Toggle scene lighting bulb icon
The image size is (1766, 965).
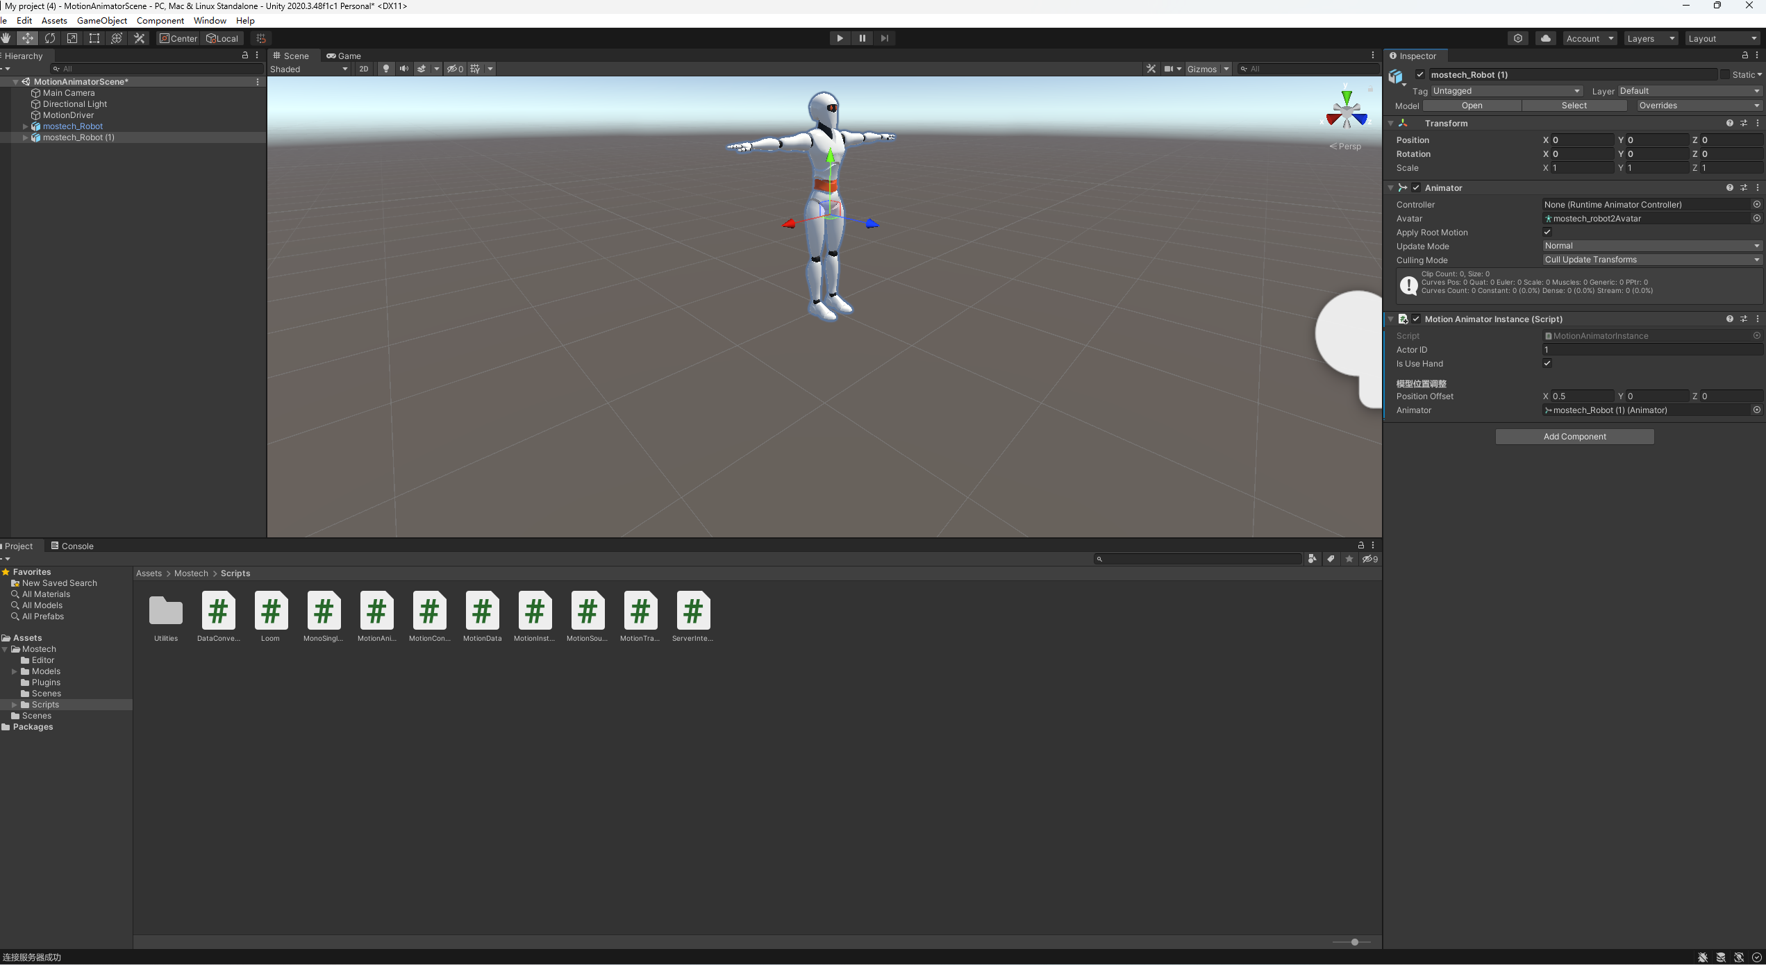(x=386, y=69)
